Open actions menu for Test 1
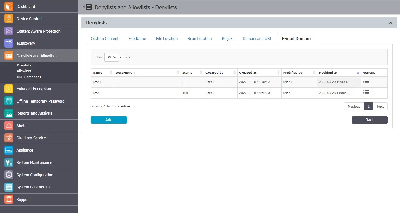This screenshot has height=213, width=400. (366, 81)
